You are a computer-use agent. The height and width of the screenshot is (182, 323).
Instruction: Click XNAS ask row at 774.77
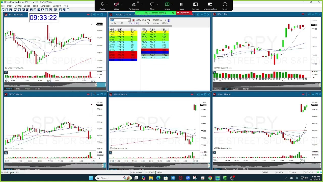[x=155, y=32]
